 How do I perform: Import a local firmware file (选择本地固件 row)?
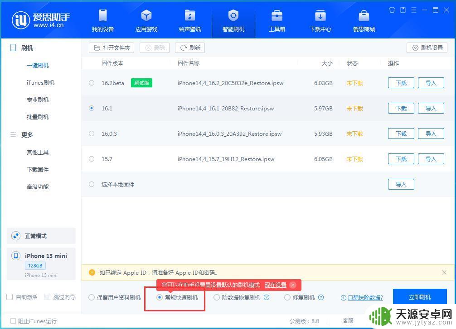point(401,184)
